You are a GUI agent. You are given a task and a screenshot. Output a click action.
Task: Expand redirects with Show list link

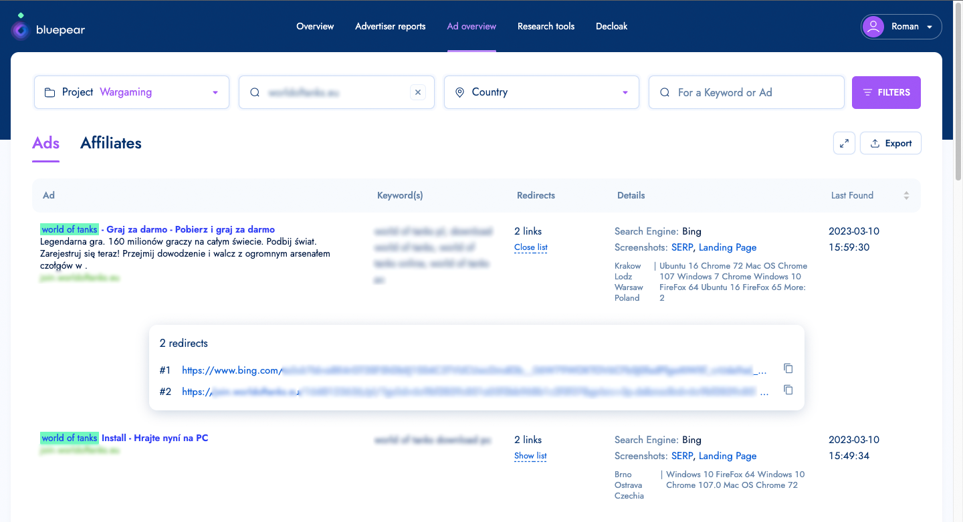pos(530,456)
